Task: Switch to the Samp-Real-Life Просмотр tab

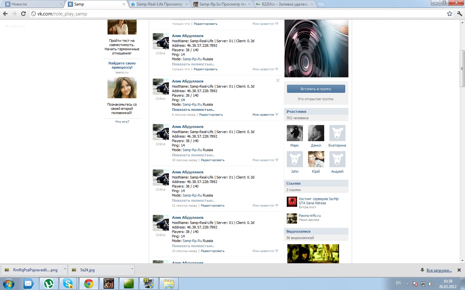Action: pyautogui.click(x=159, y=4)
